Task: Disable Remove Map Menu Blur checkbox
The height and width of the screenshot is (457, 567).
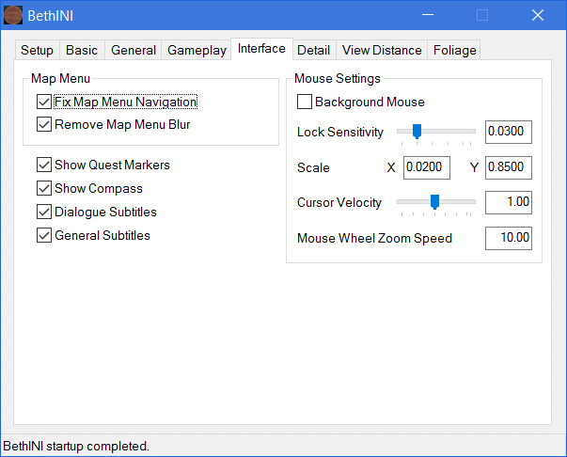Action: click(x=44, y=124)
